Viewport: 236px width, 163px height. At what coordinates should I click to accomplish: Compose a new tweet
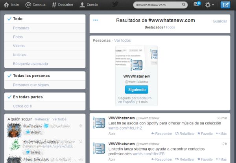225,5
